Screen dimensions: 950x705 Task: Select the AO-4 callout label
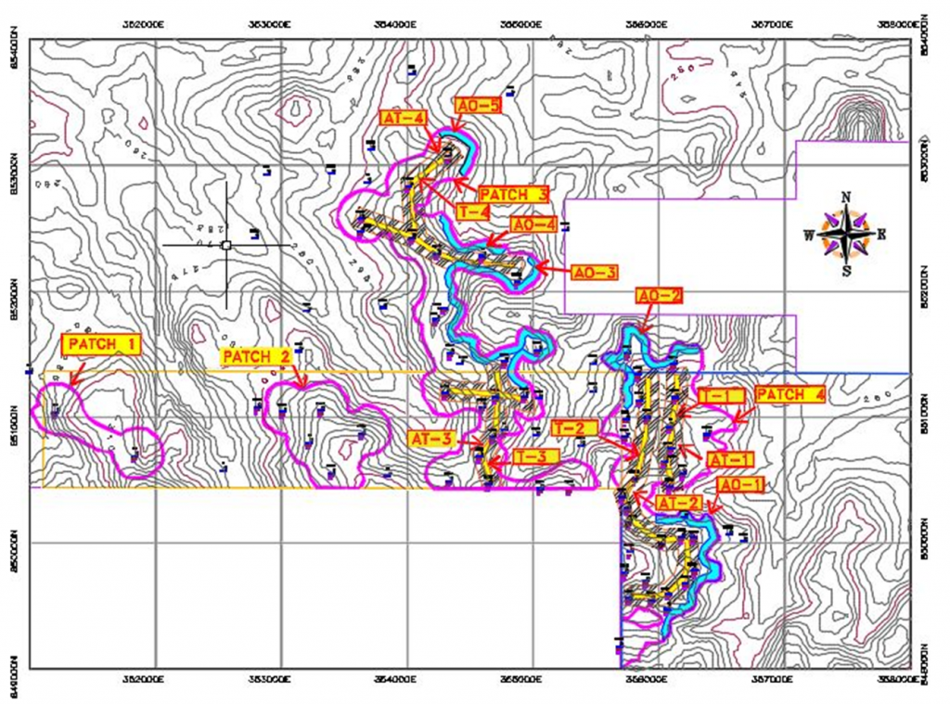pyautogui.click(x=534, y=224)
